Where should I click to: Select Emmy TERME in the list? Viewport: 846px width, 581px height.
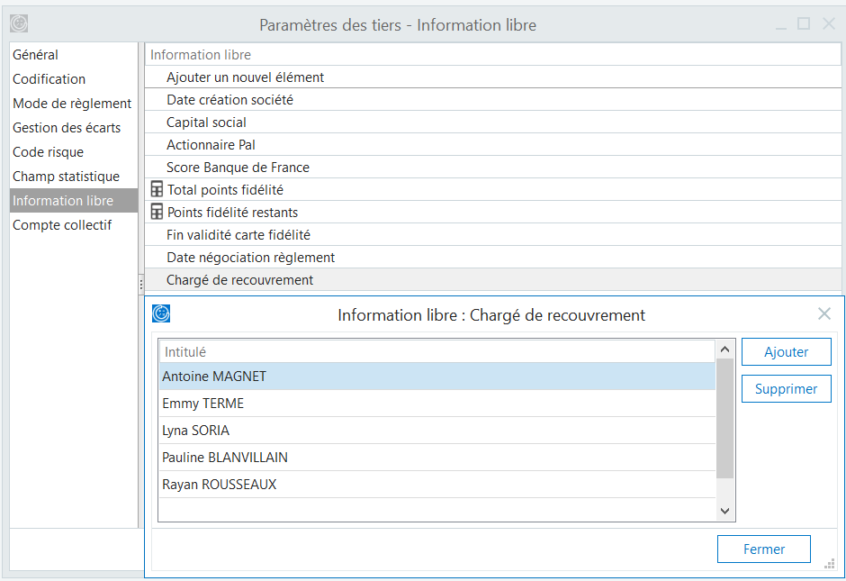click(203, 404)
